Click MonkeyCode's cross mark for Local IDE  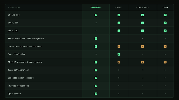[96, 23]
